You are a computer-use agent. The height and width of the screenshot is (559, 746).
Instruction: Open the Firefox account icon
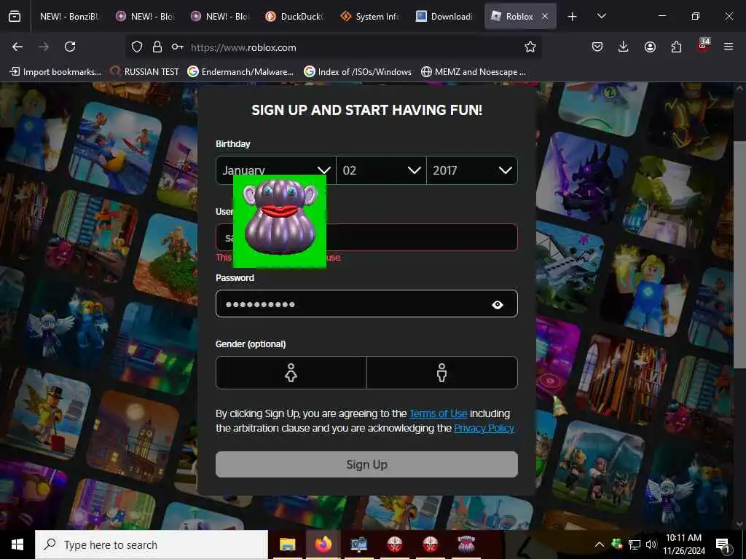pos(650,47)
